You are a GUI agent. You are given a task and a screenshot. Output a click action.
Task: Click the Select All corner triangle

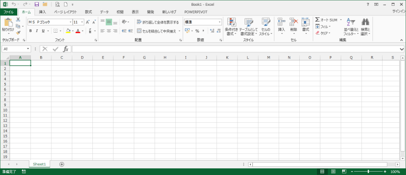point(8,58)
